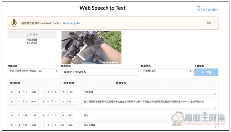Click the Web Speech to Text title
Screen dimensions: 231x132
pyautogui.click(x=103, y=8)
